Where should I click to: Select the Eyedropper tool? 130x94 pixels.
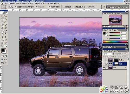[x=6, y=43]
